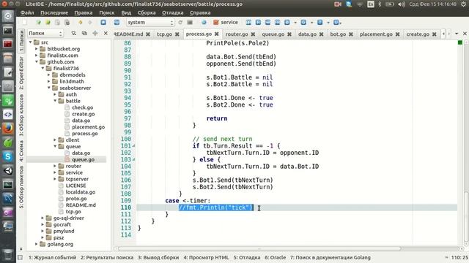Image resolution: width=469 pixels, height=263 pixels.
Task: Open the '6: Oracle' pane
Action: tap(276, 257)
